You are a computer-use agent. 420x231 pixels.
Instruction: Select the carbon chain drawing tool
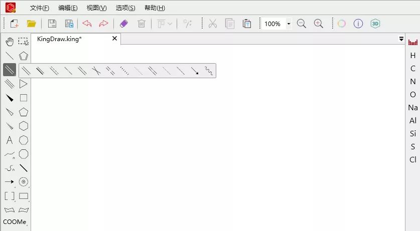pos(10,154)
